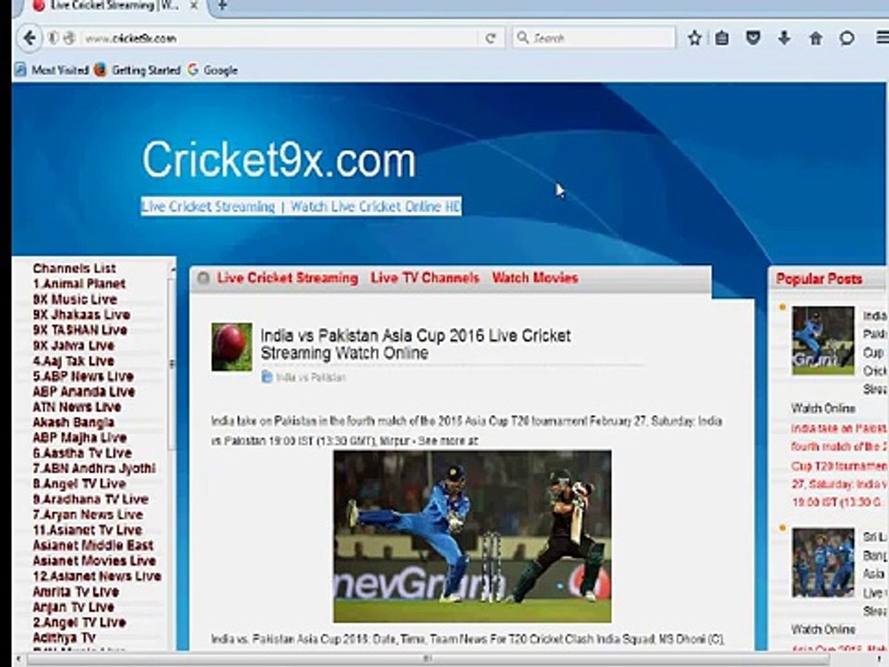Open 9X Jalva Live channel
889x667 pixels.
74,345
